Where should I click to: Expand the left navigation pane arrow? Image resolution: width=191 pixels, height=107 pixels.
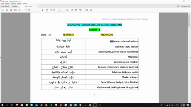tap(1, 58)
